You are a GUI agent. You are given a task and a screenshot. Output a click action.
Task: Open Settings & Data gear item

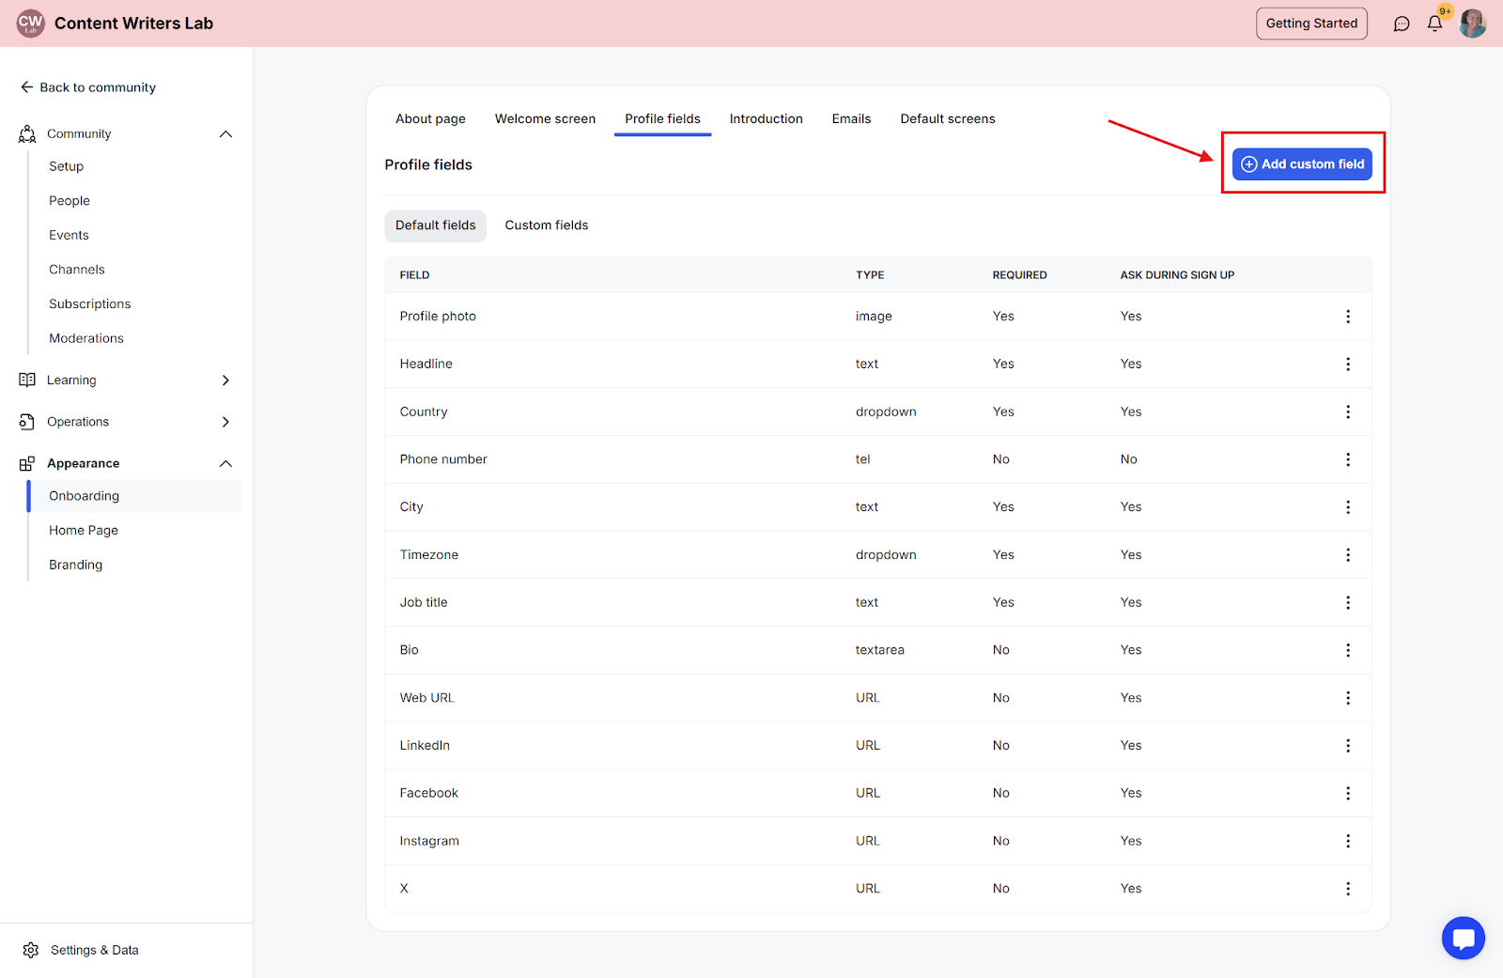tap(81, 950)
